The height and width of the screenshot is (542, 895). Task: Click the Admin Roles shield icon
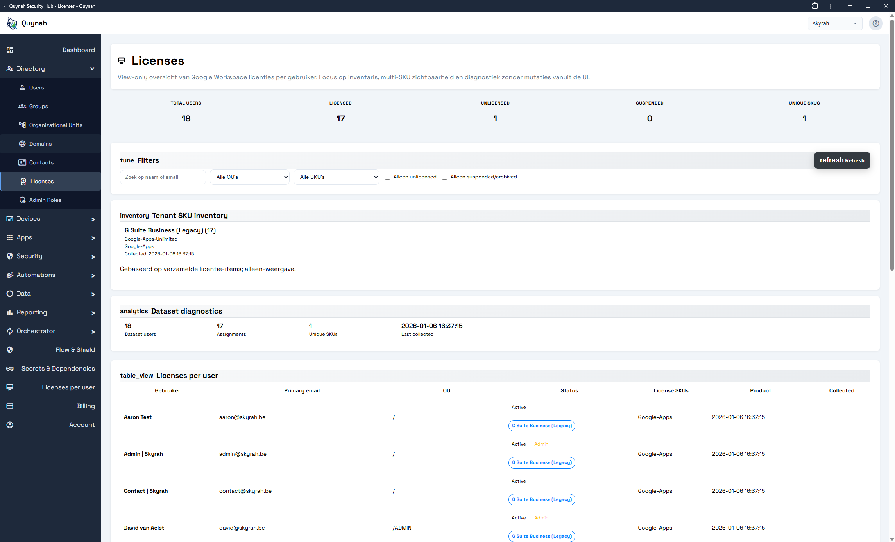tap(22, 200)
